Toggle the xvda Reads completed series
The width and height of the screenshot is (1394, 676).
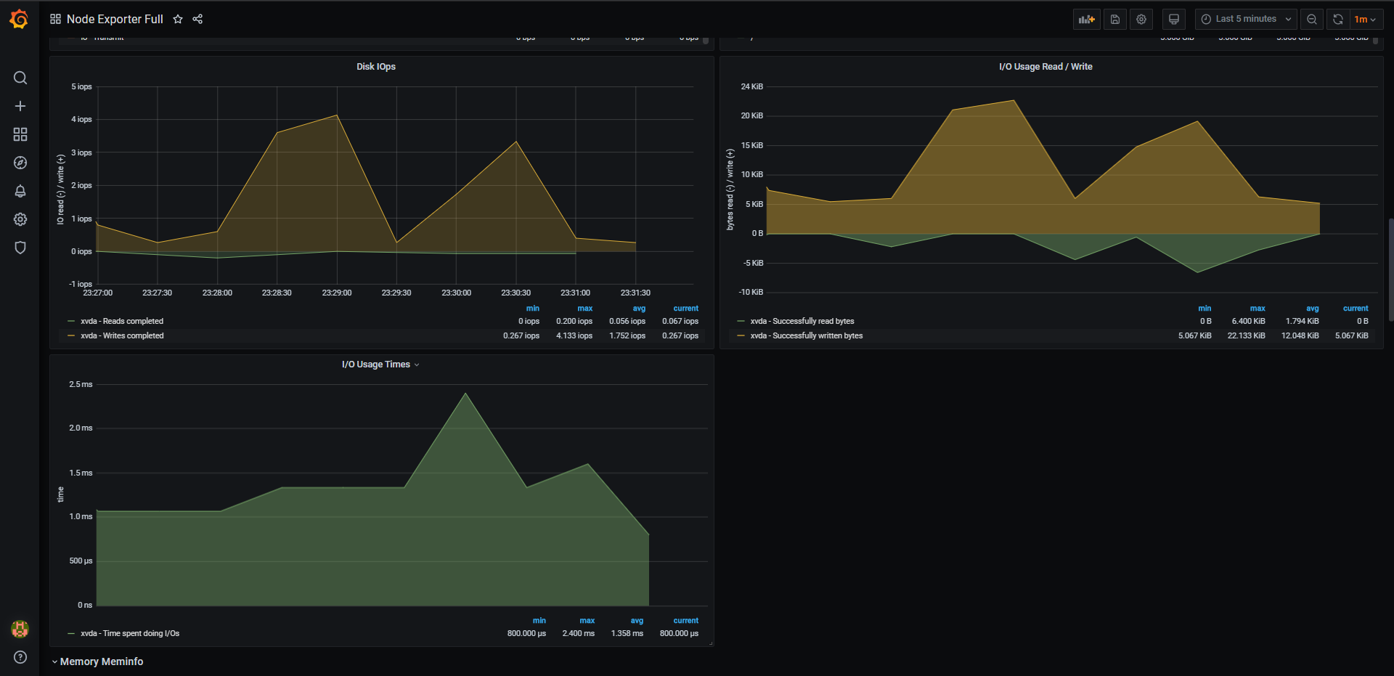[121, 321]
